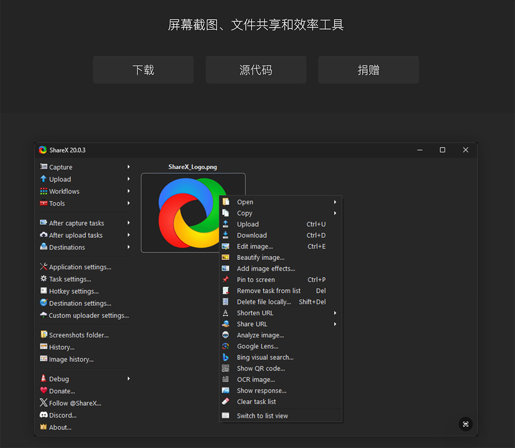The image size is (515, 448).
Task: Click the Custom uploader settings icon
Action: point(43,315)
